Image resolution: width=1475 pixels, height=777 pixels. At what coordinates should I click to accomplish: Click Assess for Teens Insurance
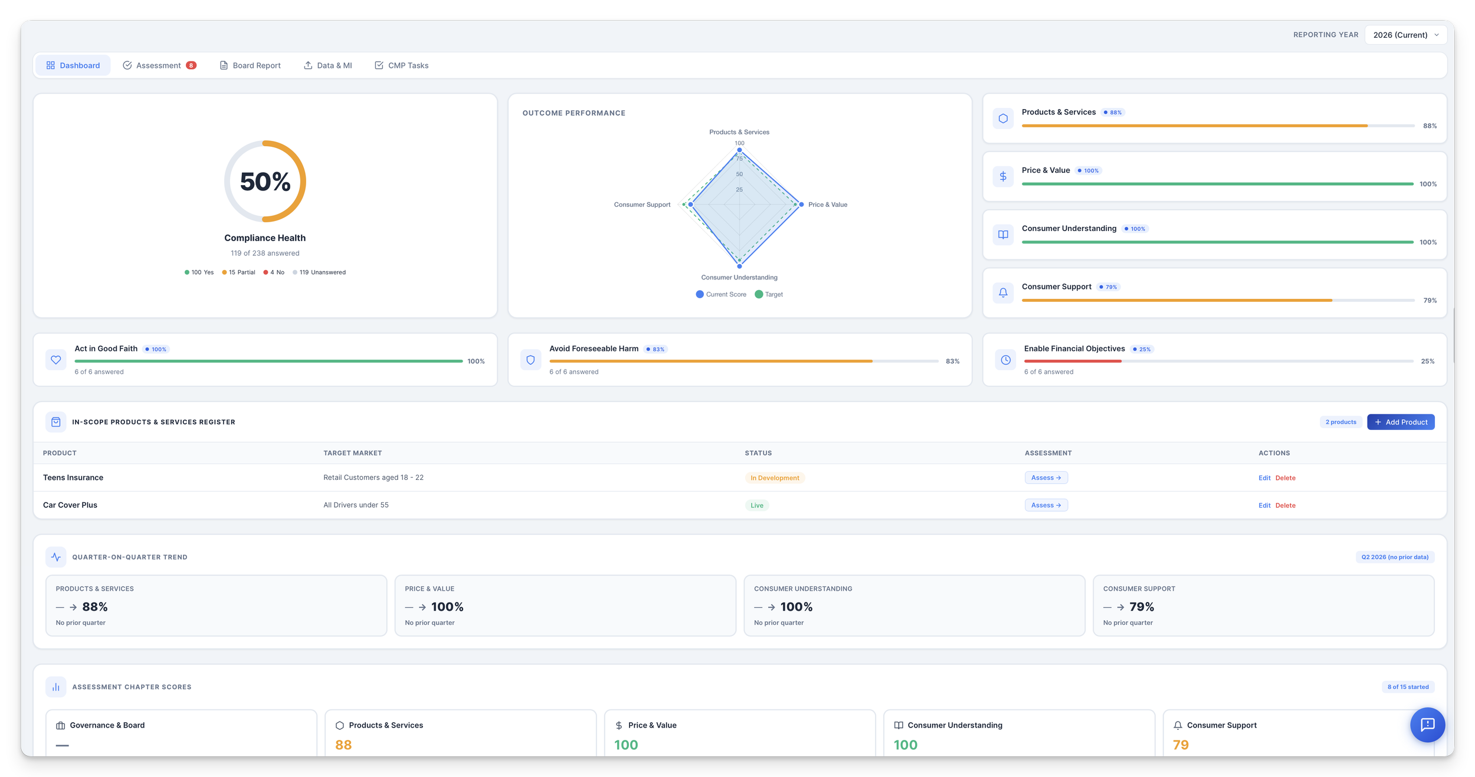pyautogui.click(x=1045, y=478)
